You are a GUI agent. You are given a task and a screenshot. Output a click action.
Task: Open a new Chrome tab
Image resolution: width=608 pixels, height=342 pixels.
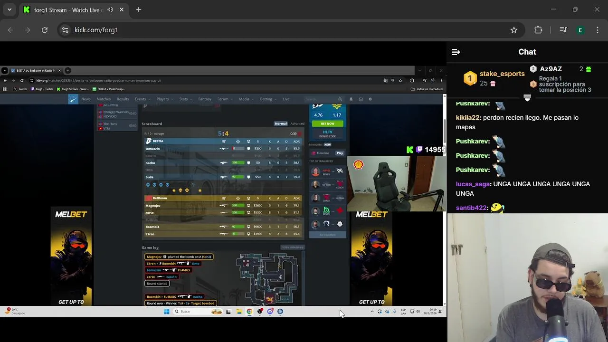(139, 9)
